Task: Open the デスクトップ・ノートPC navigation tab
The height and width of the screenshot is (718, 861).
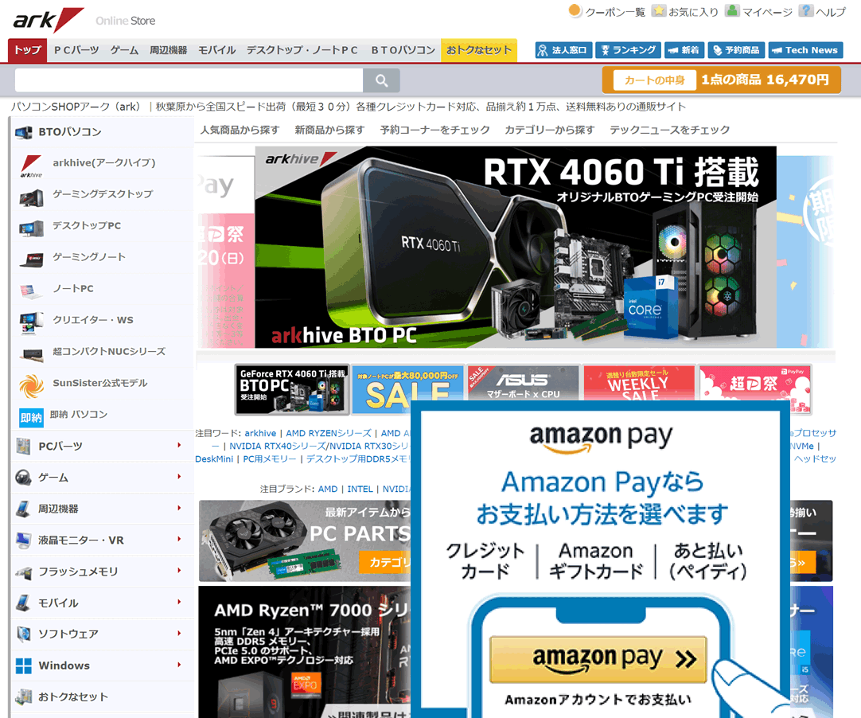Action: click(302, 50)
